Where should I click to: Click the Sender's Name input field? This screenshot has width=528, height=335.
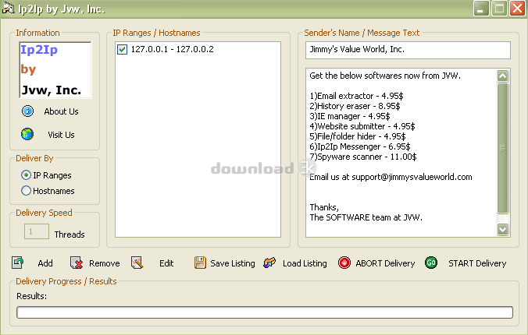[408, 50]
